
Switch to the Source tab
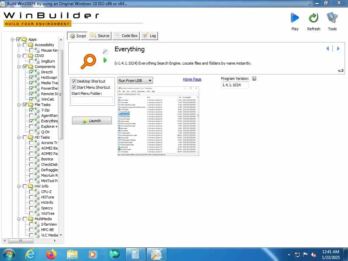coord(100,36)
